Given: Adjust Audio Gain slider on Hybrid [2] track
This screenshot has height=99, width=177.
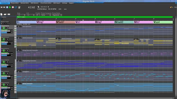Looking at the screenshot, I should (x=7, y=31).
